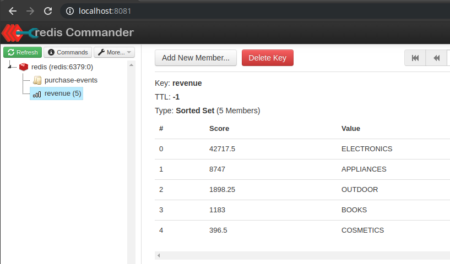Screen dimensions: 450x264
Task: Click the sorted set icon beside revenue
Action: tap(37, 94)
